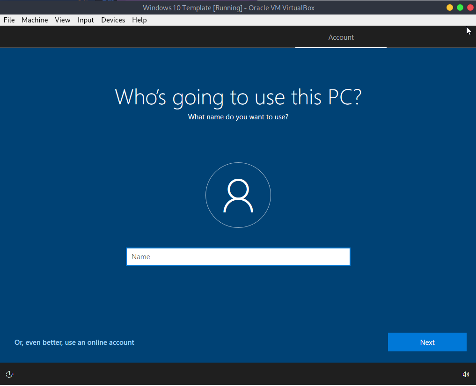Image resolution: width=476 pixels, height=386 pixels.
Task: Click the green maximize window button
Action: click(x=460, y=7)
